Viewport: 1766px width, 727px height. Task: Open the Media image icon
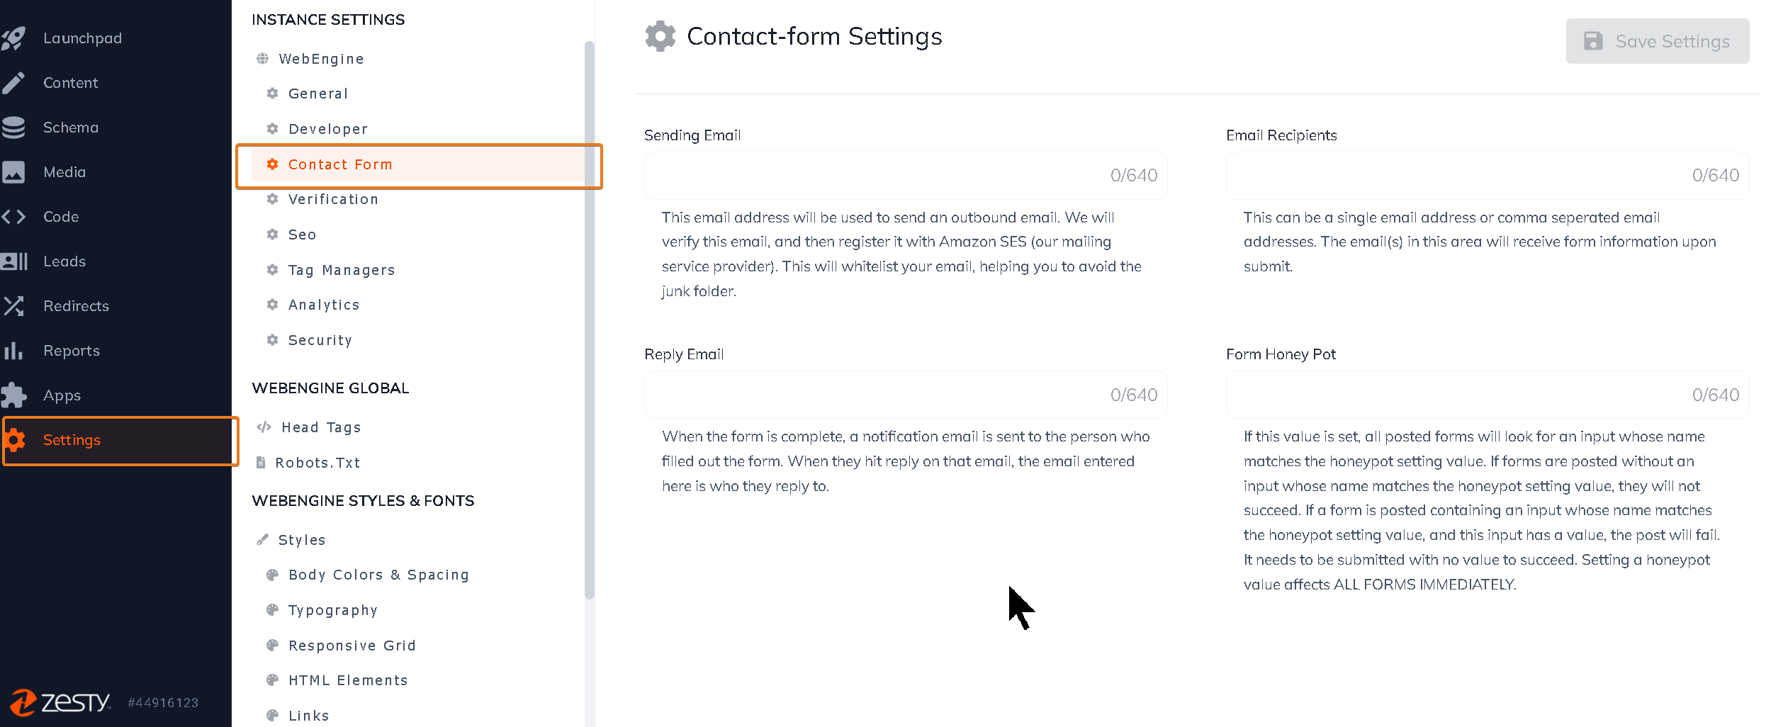point(13,172)
